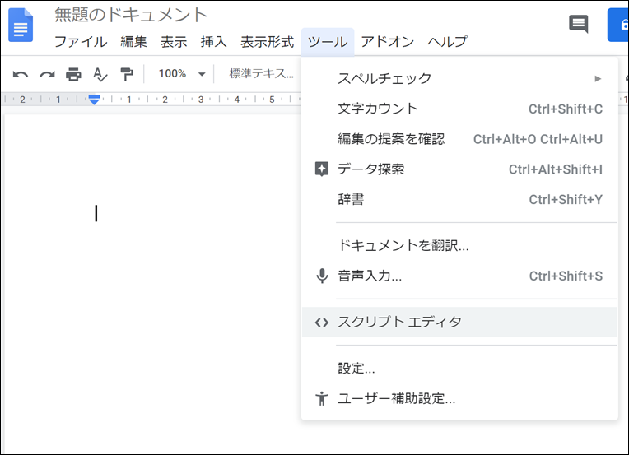Click the print icon
Screen dimensions: 629x455
(73, 75)
